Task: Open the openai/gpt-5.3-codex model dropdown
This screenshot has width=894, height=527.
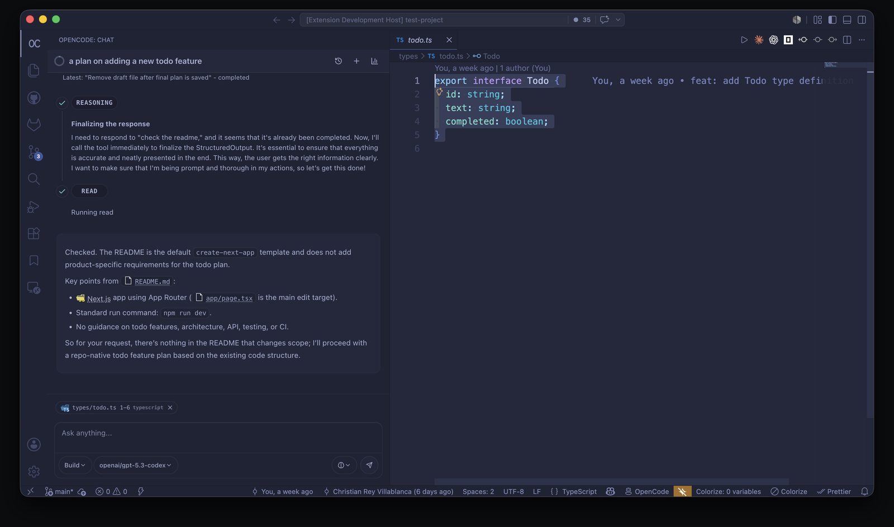Action: click(135, 465)
